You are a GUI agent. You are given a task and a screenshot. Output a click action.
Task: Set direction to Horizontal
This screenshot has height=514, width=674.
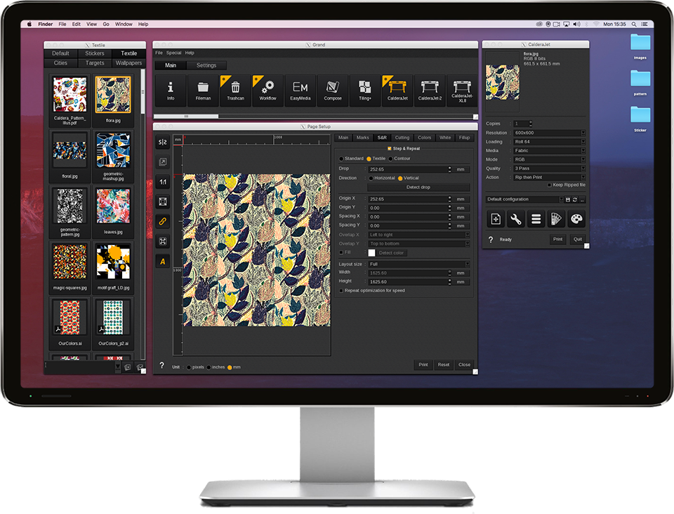point(371,178)
